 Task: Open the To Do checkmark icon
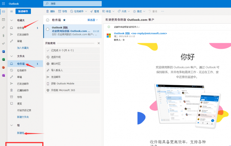click(4, 43)
